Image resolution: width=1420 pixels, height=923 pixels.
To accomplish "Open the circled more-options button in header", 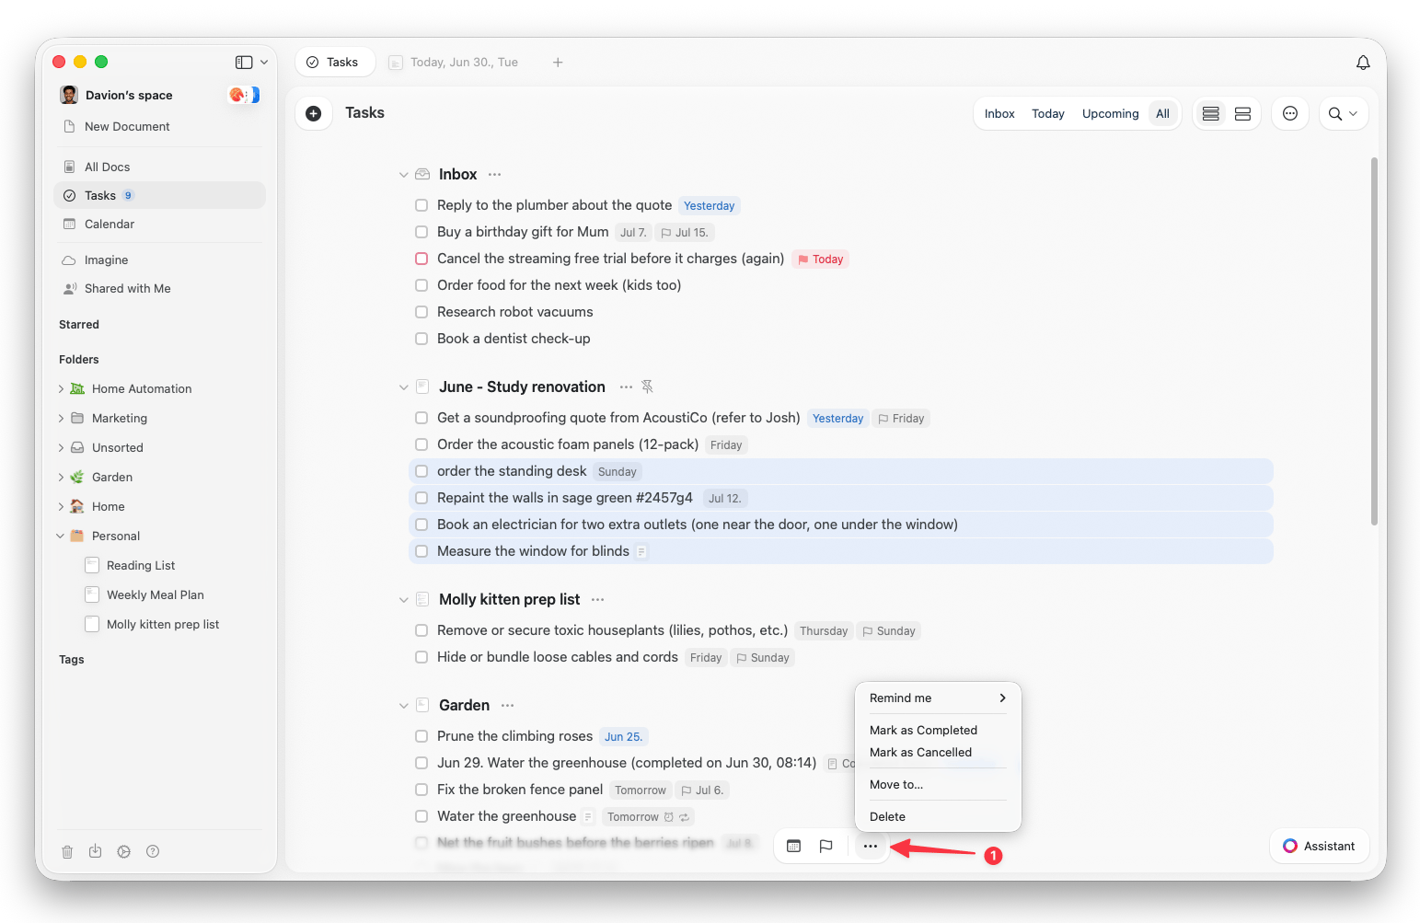I will [1290, 113].
